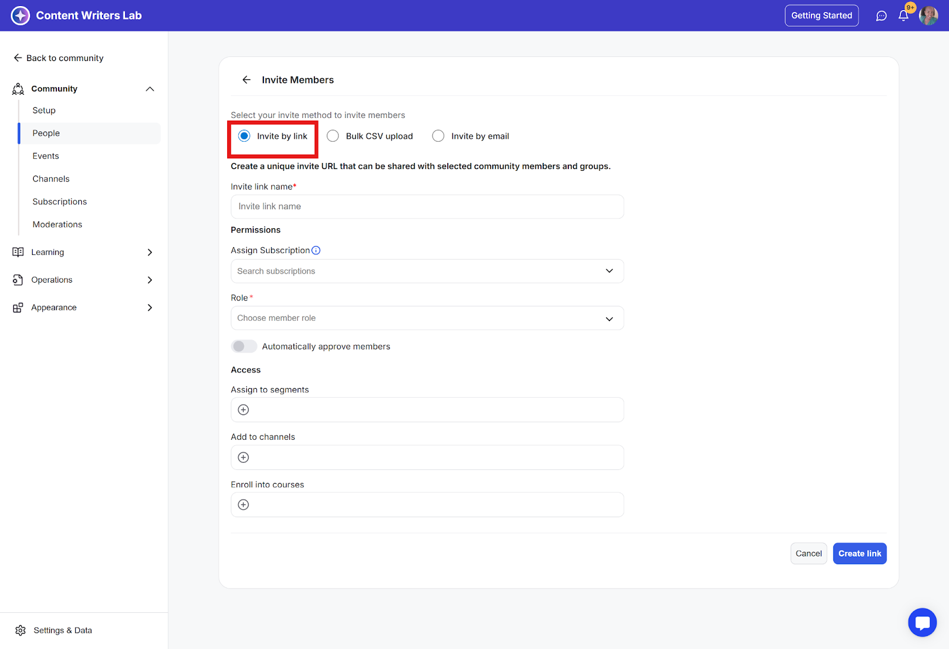Select the Invite by email radio button

click(438, 136)
